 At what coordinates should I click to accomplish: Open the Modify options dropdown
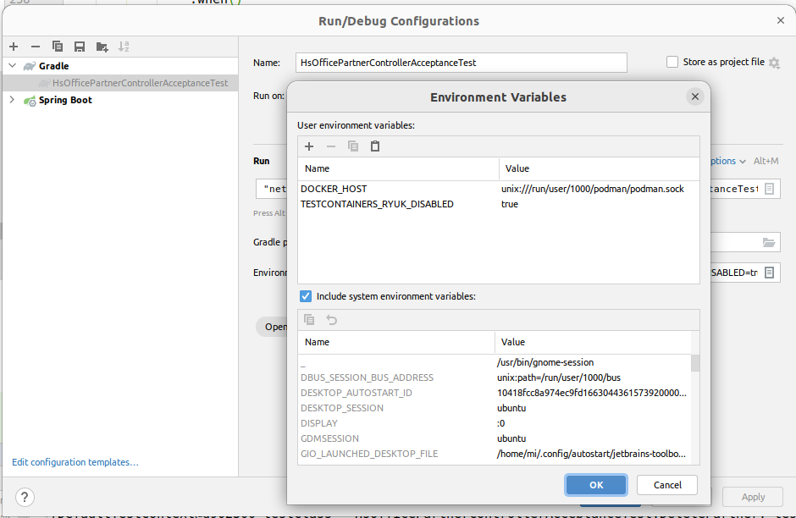728,161
